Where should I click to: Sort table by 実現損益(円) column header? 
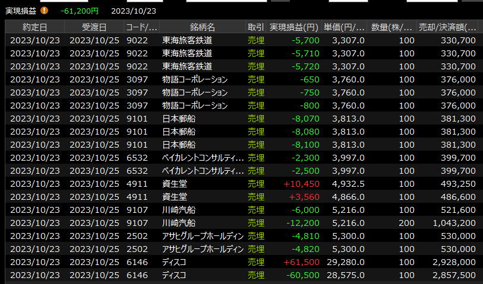(x=294, y=27)
